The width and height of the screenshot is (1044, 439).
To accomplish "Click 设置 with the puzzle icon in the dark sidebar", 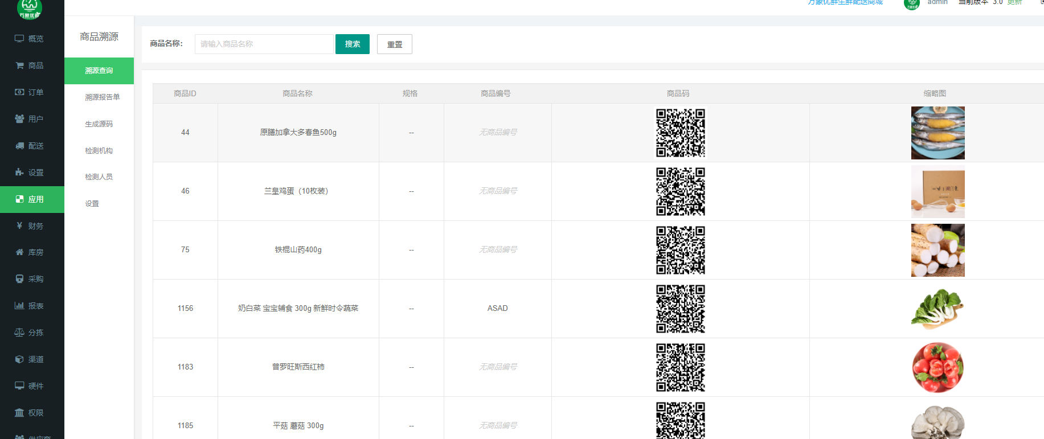I will coord(32,173).
